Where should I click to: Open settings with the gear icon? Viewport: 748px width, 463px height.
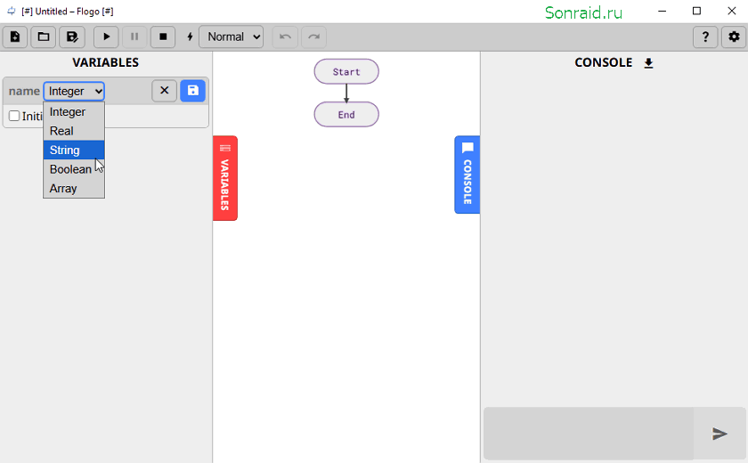(734, 37)
